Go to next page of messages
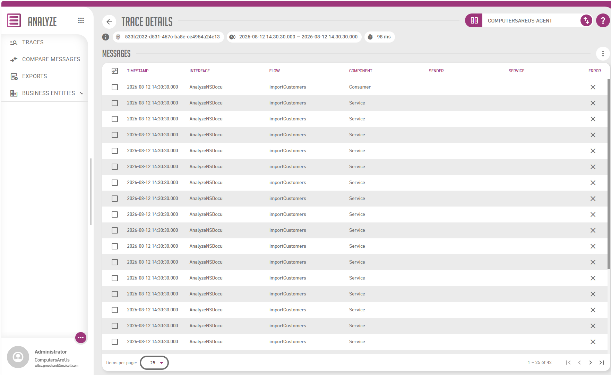 click(x=590, y=363)
